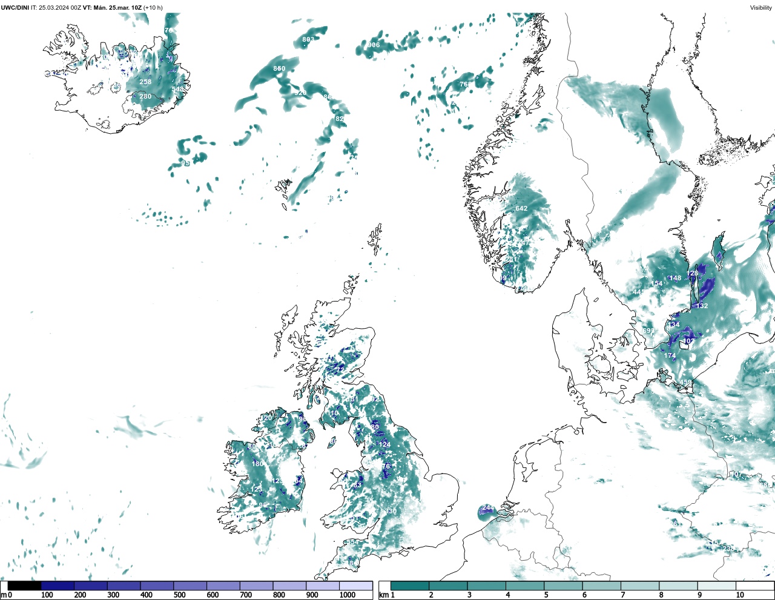
Task: Select the 400–500 m legend swatch
Action: (x=157, y=585)
